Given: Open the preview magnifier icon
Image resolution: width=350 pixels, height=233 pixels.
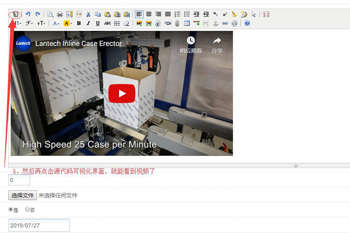Looking at the screenshot, I should (x=50, y=14).
